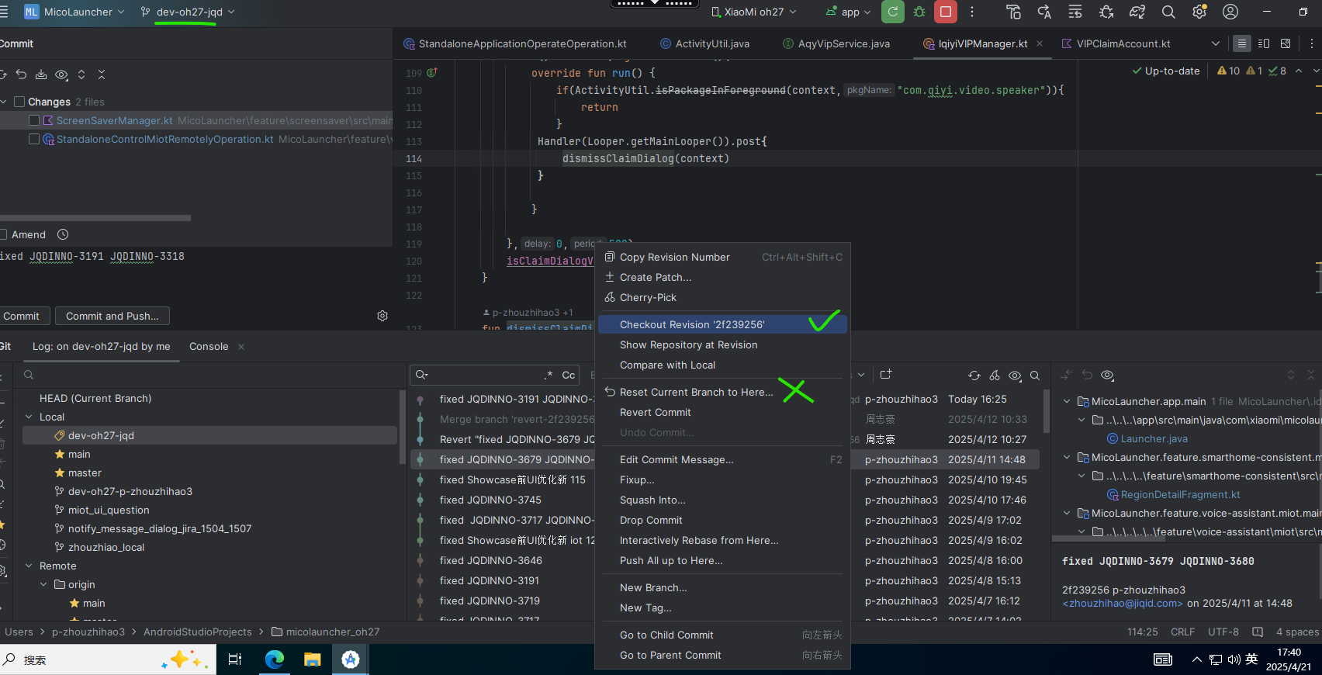Open the app run configuration dropdown

(849, 12)
